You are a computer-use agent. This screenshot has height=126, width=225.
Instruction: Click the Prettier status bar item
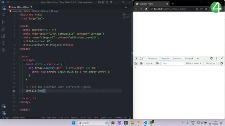tap(118, 118)
